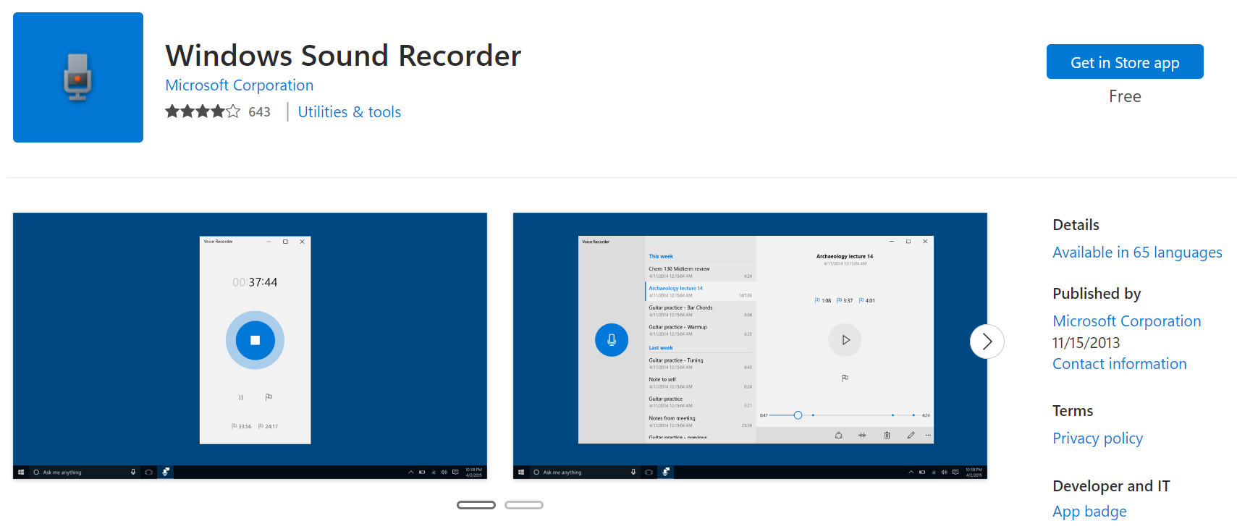Click the Terms heading
The image size is (1237, 526).
(x=1073, y=411)
